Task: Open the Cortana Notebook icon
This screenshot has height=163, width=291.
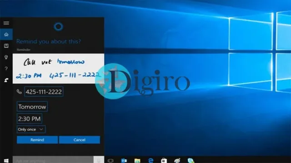Action: [x=6, y=46]
